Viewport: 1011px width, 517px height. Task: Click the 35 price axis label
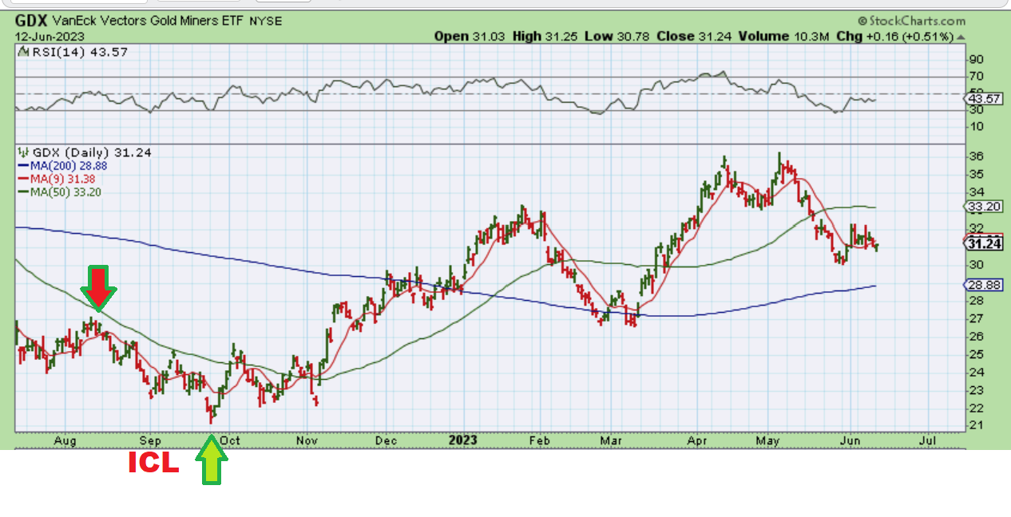tap(975, 174)
